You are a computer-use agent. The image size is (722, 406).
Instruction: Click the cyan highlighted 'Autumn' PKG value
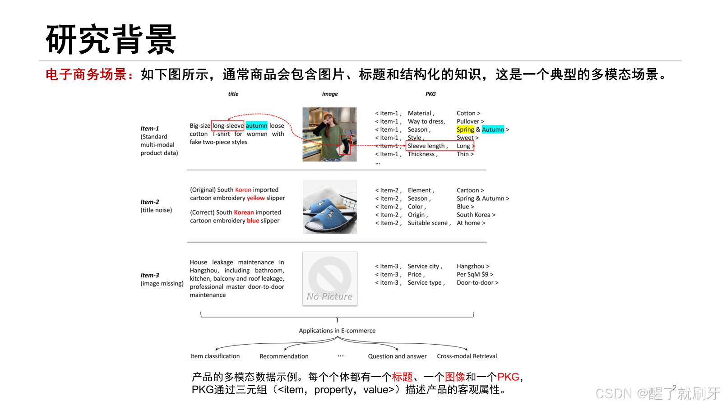coord(493,129)
